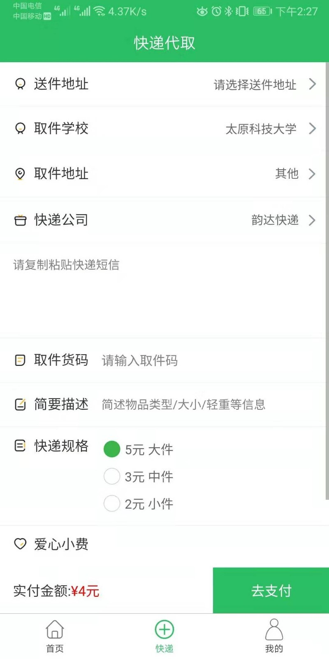Tap the pickup code note icon
Viewport: 329px width, 659px height.
click(20, 360)
